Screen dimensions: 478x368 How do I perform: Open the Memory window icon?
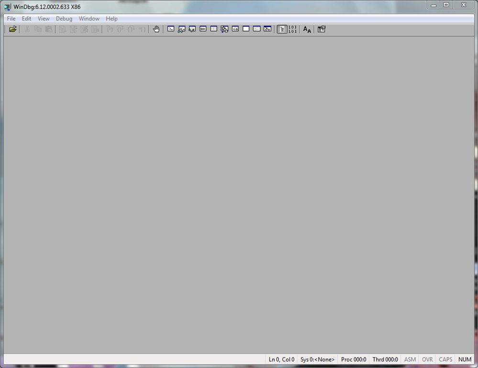pos(214,29)
